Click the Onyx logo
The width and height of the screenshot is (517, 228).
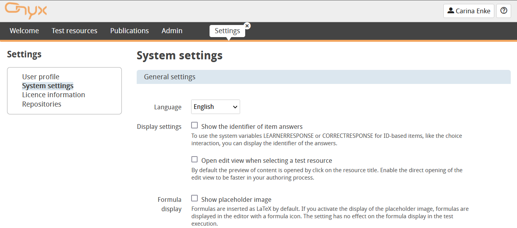click(26, 11)
